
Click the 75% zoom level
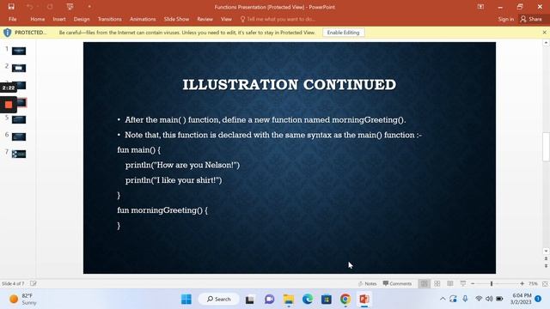click(533, 283)
